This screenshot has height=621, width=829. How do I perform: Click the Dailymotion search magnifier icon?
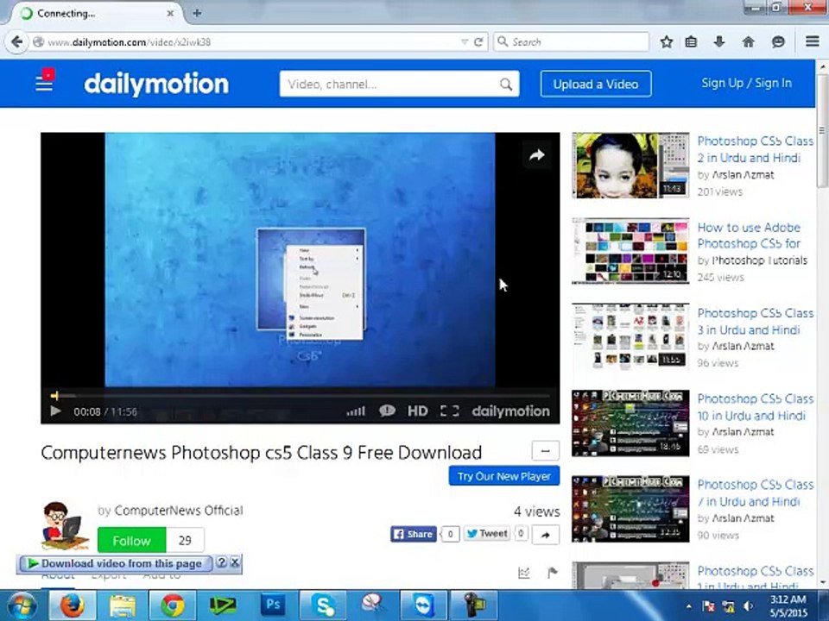506,84
